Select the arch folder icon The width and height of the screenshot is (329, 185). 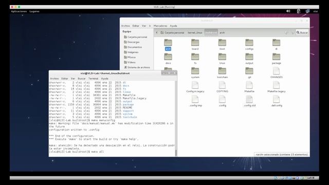168,43
